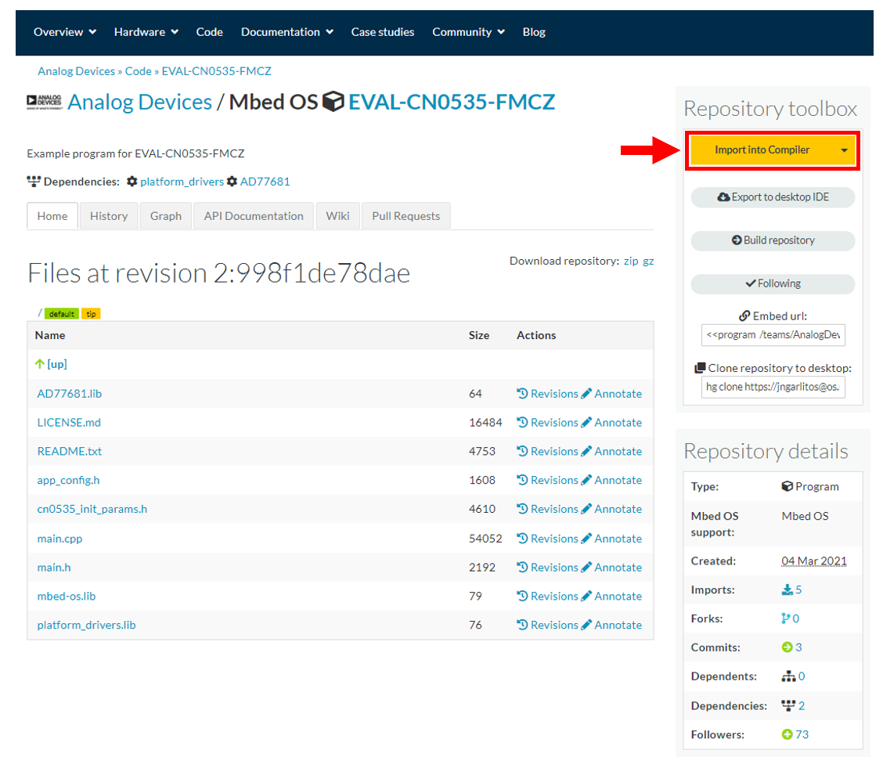
Task: Click the hg clone command field
Action: click(x=773, y=388)
